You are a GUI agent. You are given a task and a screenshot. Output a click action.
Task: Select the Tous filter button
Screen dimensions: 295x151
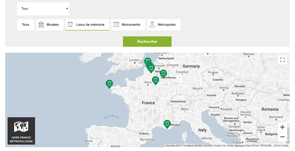click(26, 25)
